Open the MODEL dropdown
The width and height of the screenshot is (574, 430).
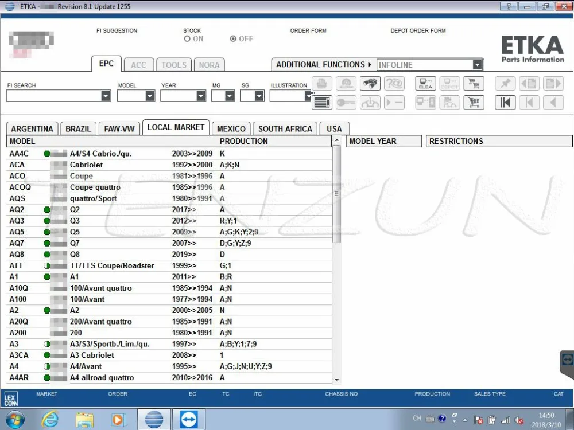pos(150,96)
